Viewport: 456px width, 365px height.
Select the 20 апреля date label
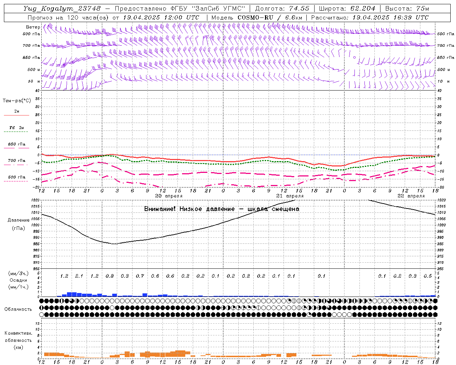[x=169, y=196]
